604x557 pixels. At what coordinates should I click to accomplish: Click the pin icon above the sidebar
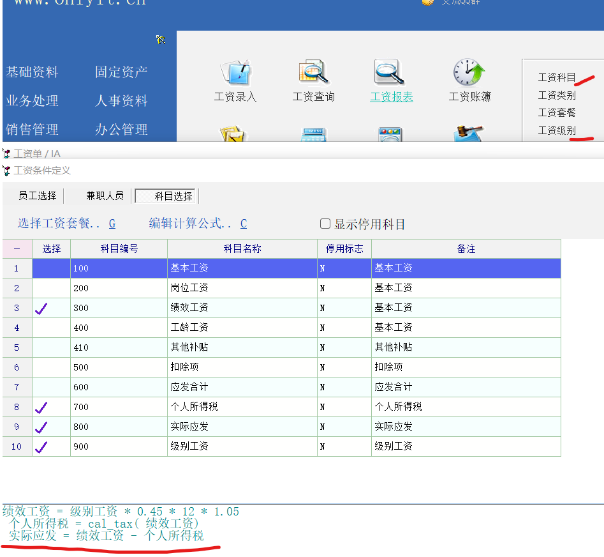click(x=161, y=40)
